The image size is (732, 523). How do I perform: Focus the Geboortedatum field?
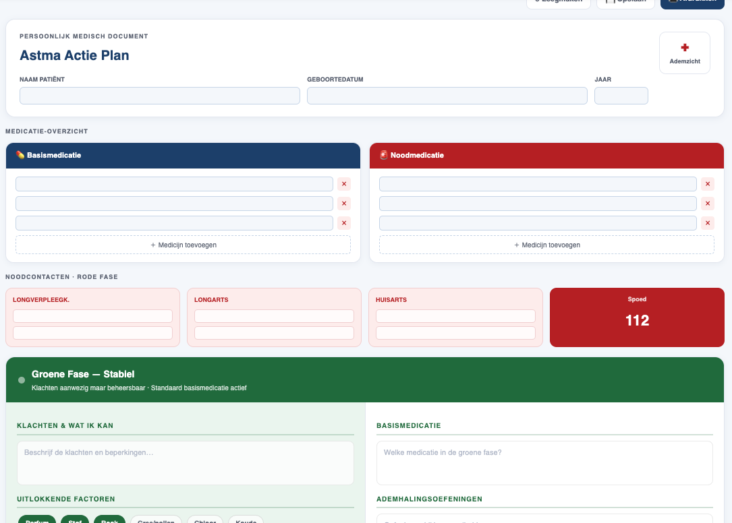click(447, 96)
